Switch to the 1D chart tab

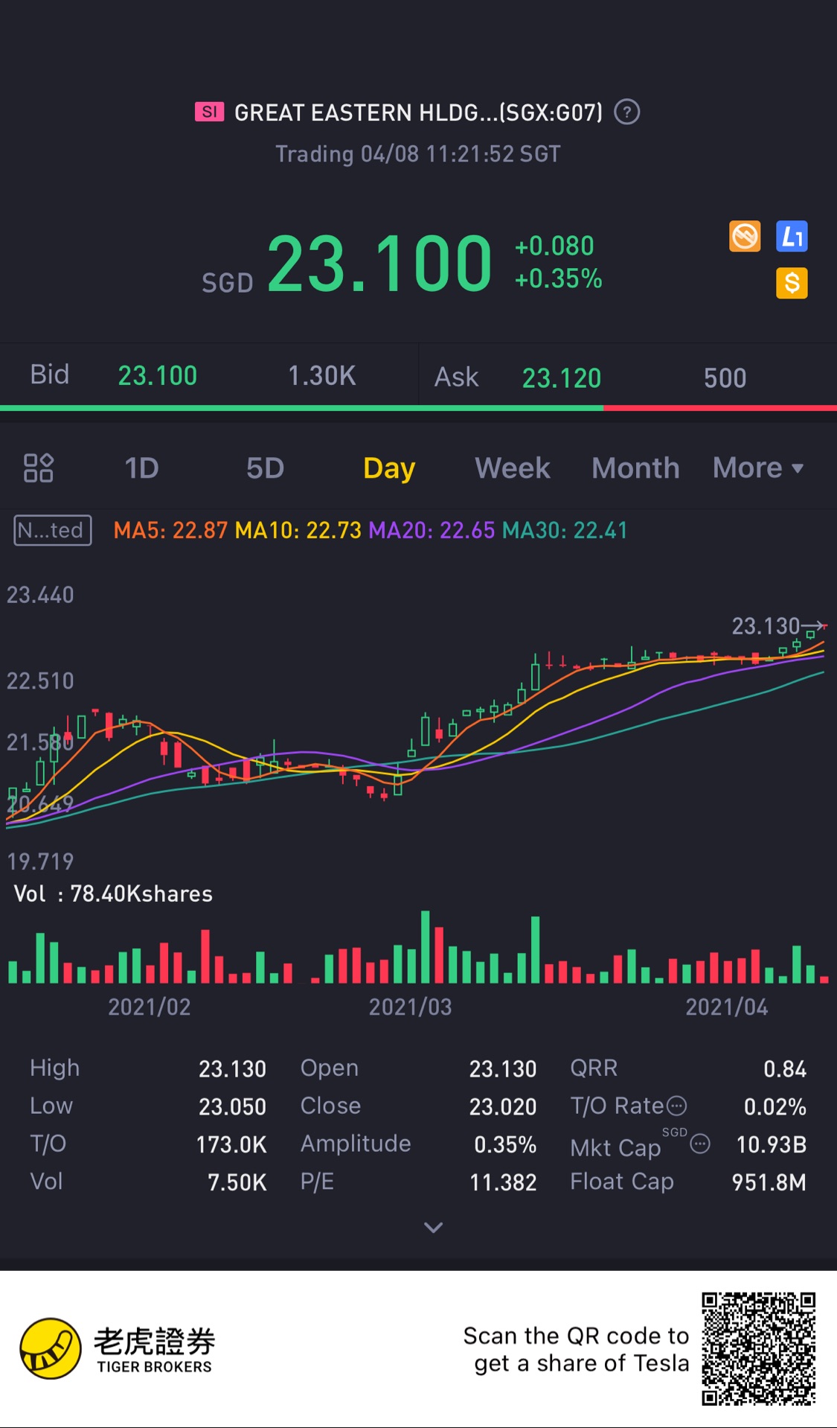click(141, 468)
